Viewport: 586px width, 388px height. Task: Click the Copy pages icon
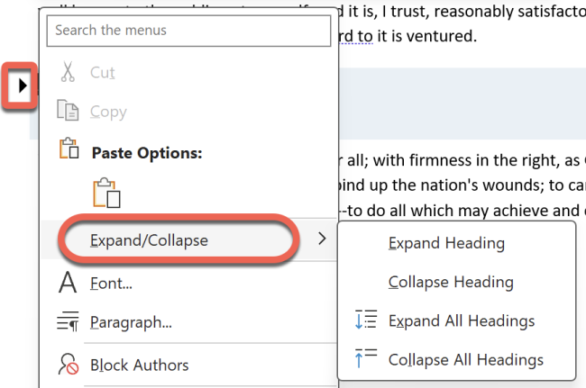(x=68, y=112)
